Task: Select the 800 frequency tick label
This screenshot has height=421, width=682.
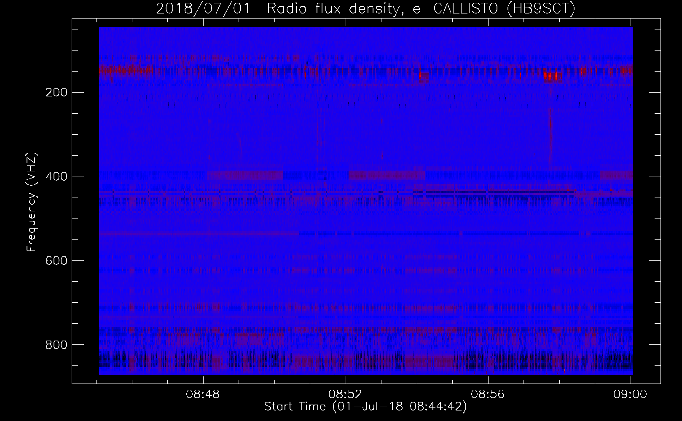Action: tap(56, 345)
